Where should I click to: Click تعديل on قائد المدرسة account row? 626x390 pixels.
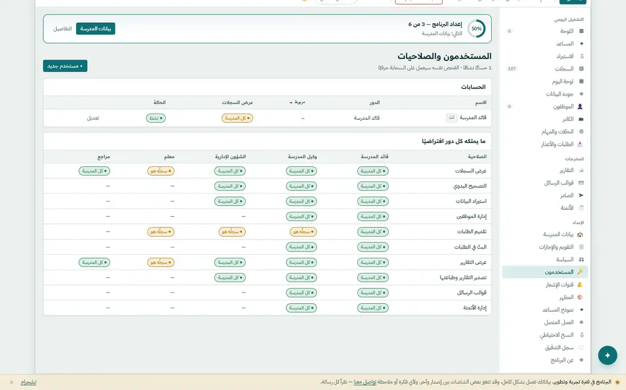click(x=93, y=118)
